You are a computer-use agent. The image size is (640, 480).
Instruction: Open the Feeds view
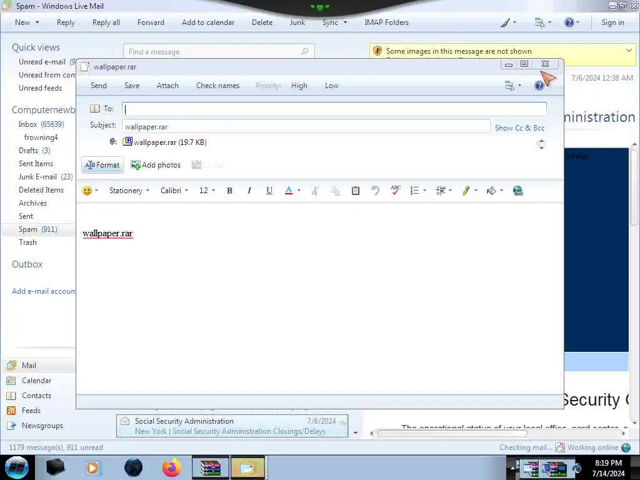pyautogui.click(x=31, y=411)
